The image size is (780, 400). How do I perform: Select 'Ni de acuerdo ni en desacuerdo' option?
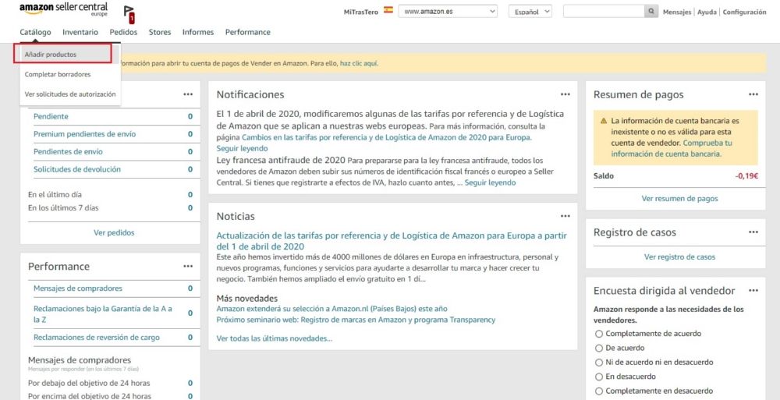[x=599, y=363]
